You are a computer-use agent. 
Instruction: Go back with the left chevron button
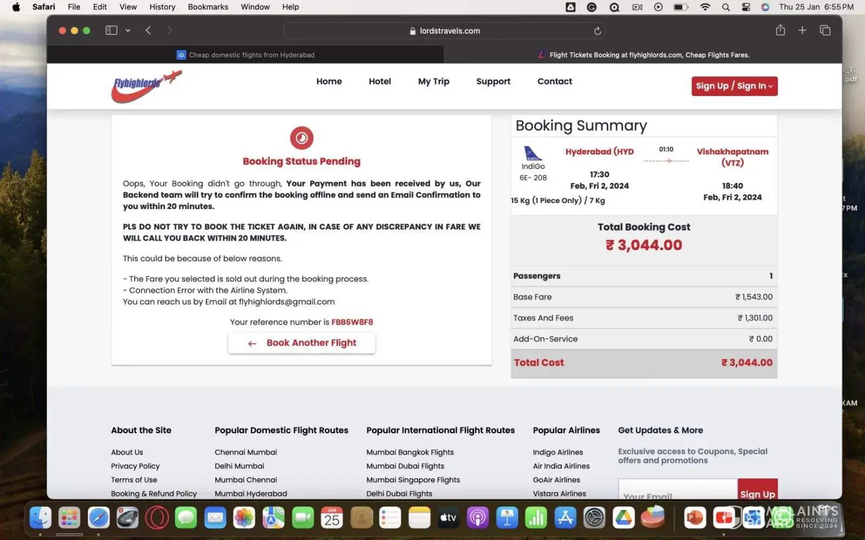148,31
